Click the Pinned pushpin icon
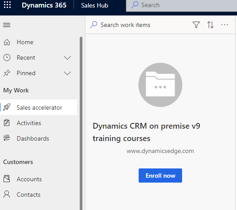Viewport: 237px width, 210px height. 7,73
